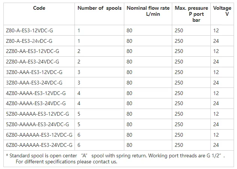The image size is (237, 169).
Task: Select the Nominal flow rate L/min header
Action: [x=148, y=11]
